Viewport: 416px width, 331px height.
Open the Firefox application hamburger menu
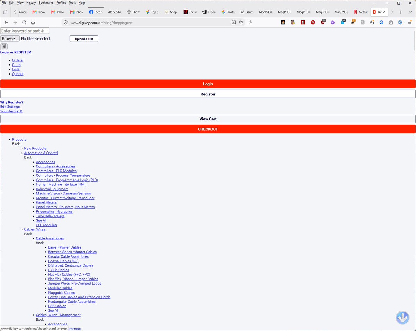pyautogui.click(x=410, y=22)
